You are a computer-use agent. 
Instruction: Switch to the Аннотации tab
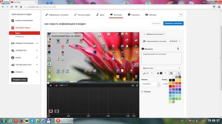(116, 15)
